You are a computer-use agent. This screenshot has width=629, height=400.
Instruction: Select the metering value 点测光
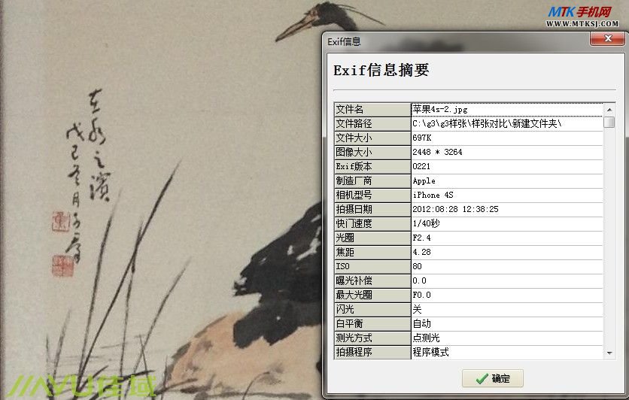507,338
